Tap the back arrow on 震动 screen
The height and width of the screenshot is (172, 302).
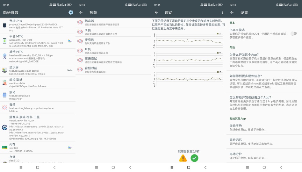[x=156, y=12]
